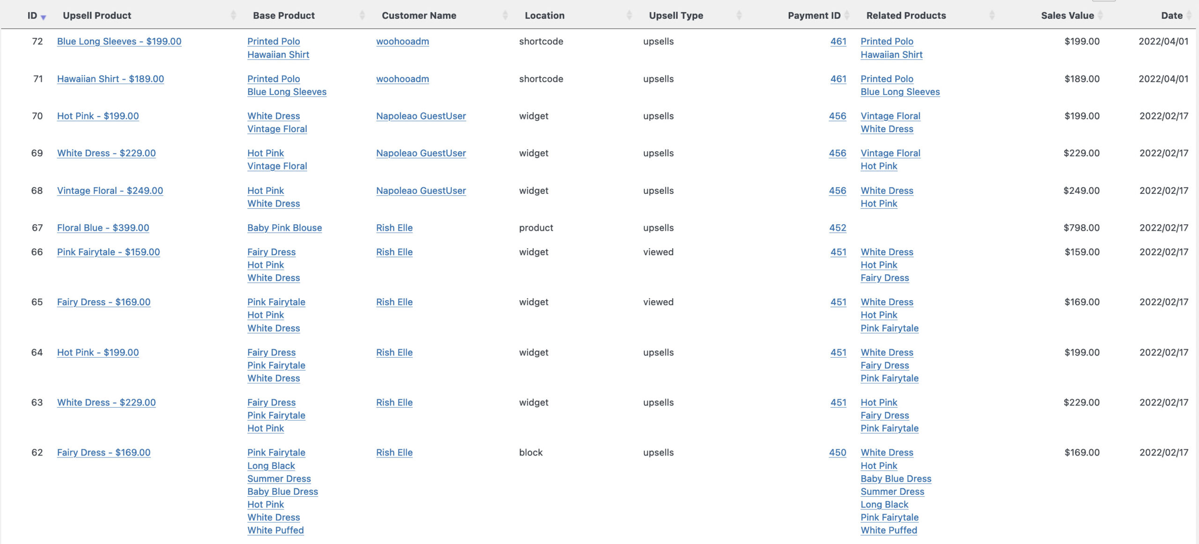Click sort arrows beside Date header
The width and height of the screenshot is (1199, 544).
1189,15
